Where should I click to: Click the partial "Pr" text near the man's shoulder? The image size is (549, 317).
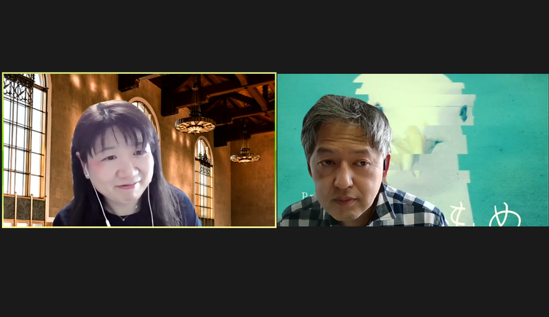pyautogui.click(x=305, y=195)
